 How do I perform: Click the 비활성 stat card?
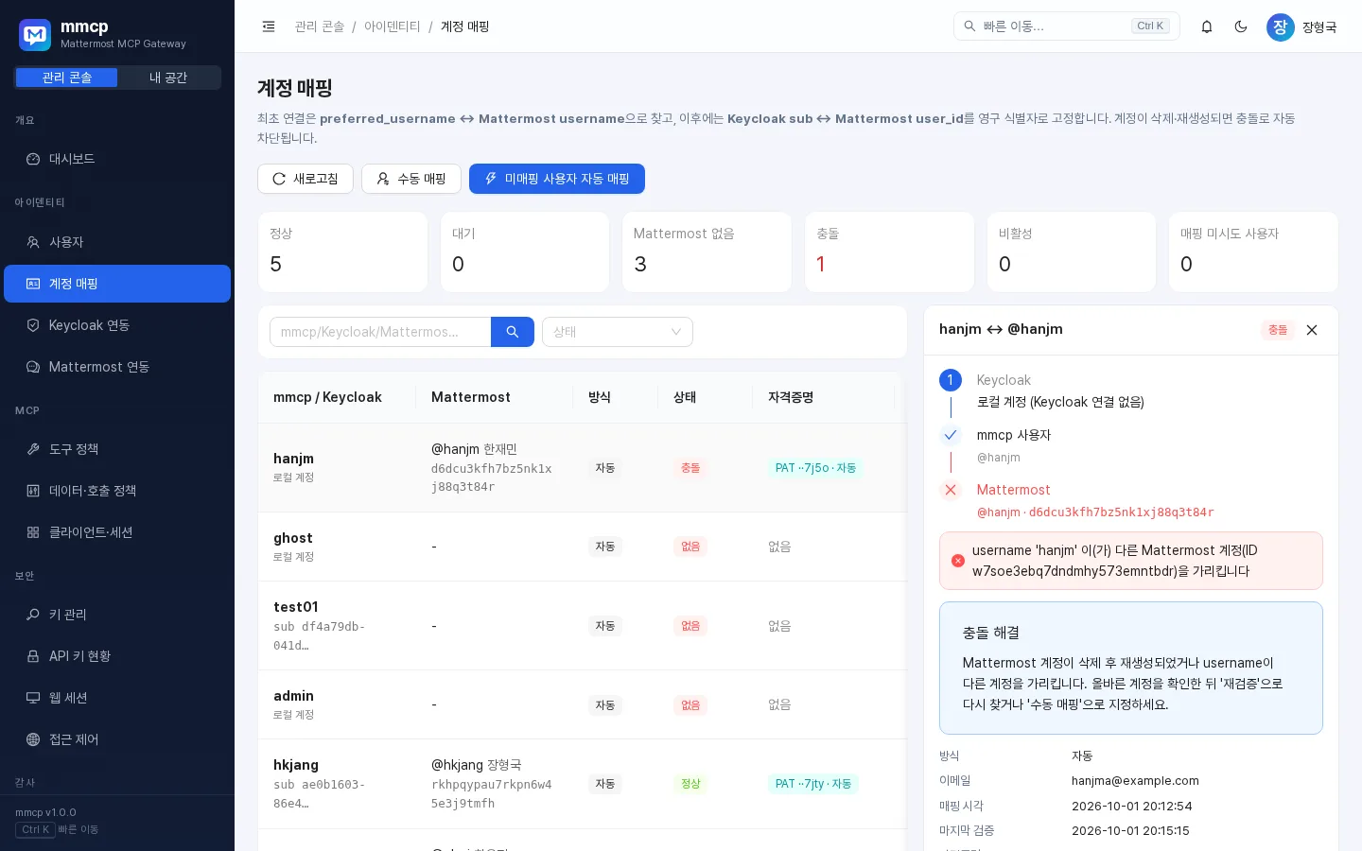(1072, 252)
